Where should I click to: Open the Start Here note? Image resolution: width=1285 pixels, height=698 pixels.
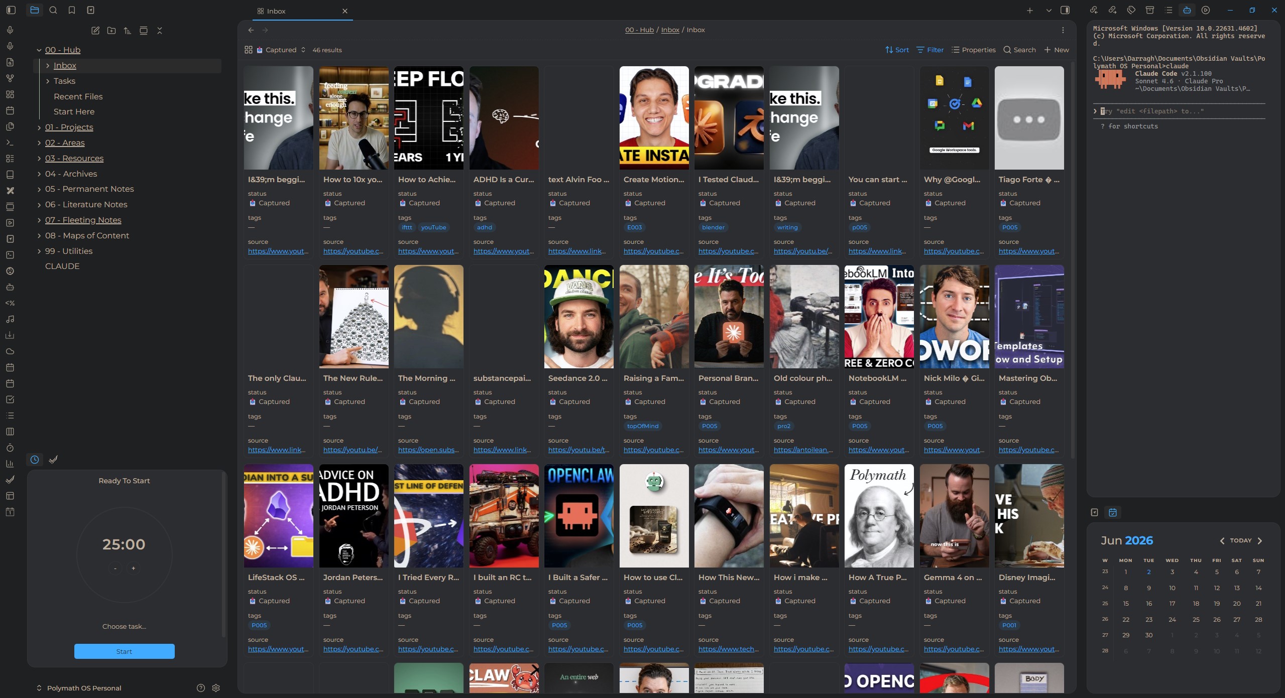point(74,112)
